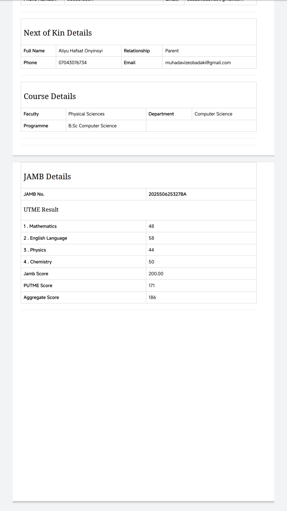This screenshot has height=511, width=287.
Task: Click the Mathematics subject label
Action: [x=40, y=226]
